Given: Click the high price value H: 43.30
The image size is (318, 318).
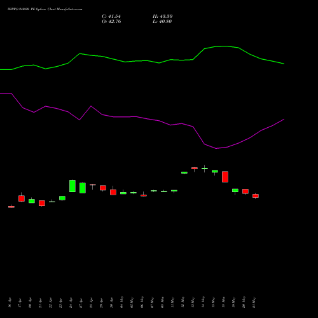Looking at the screenshot, I should point(162,17).
